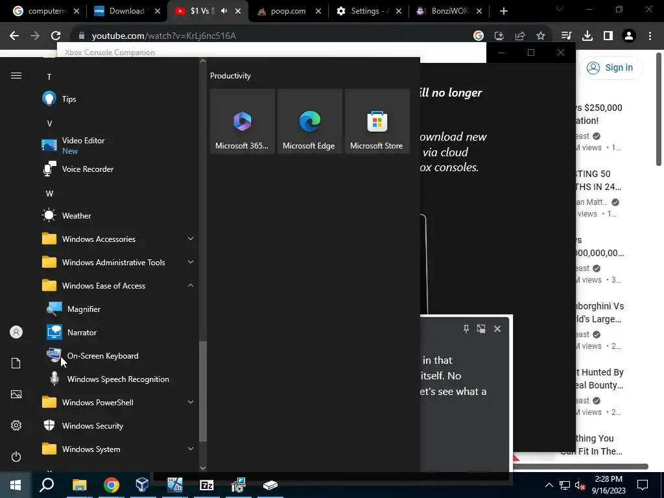Click Power icon in Start sidebar
Screen dimensions: 664x498
pos(16,456)
